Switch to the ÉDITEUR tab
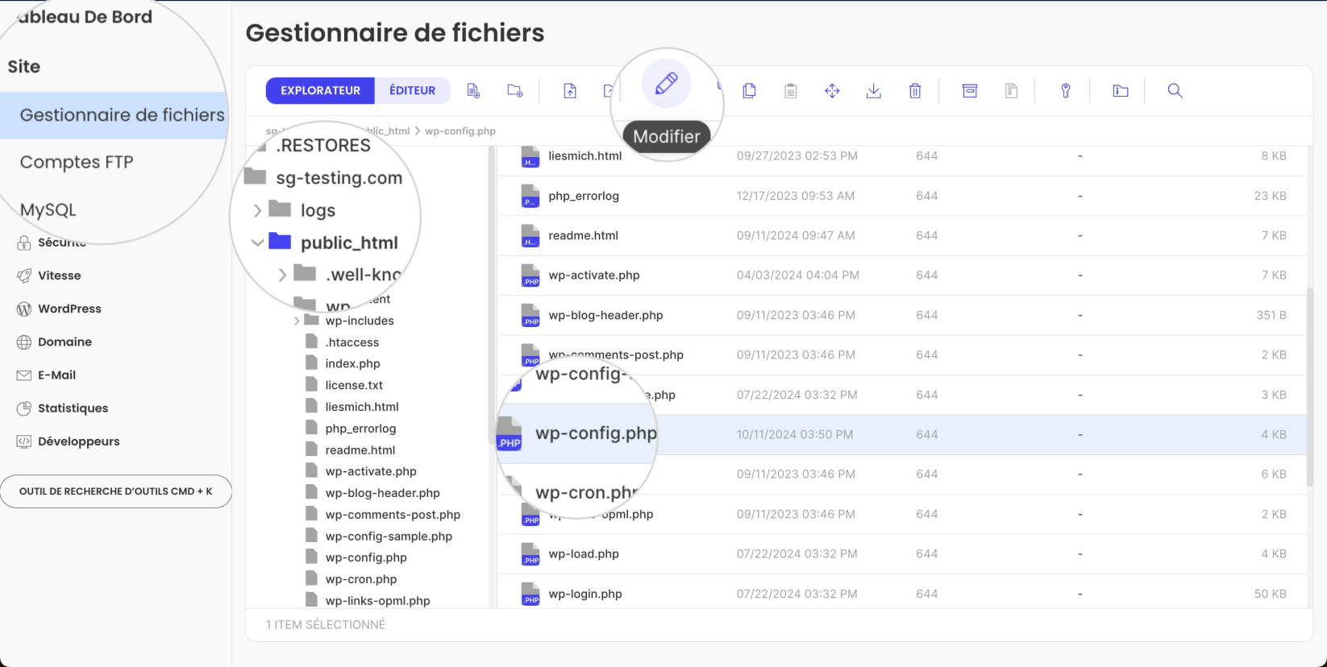 tap(412, 91)
